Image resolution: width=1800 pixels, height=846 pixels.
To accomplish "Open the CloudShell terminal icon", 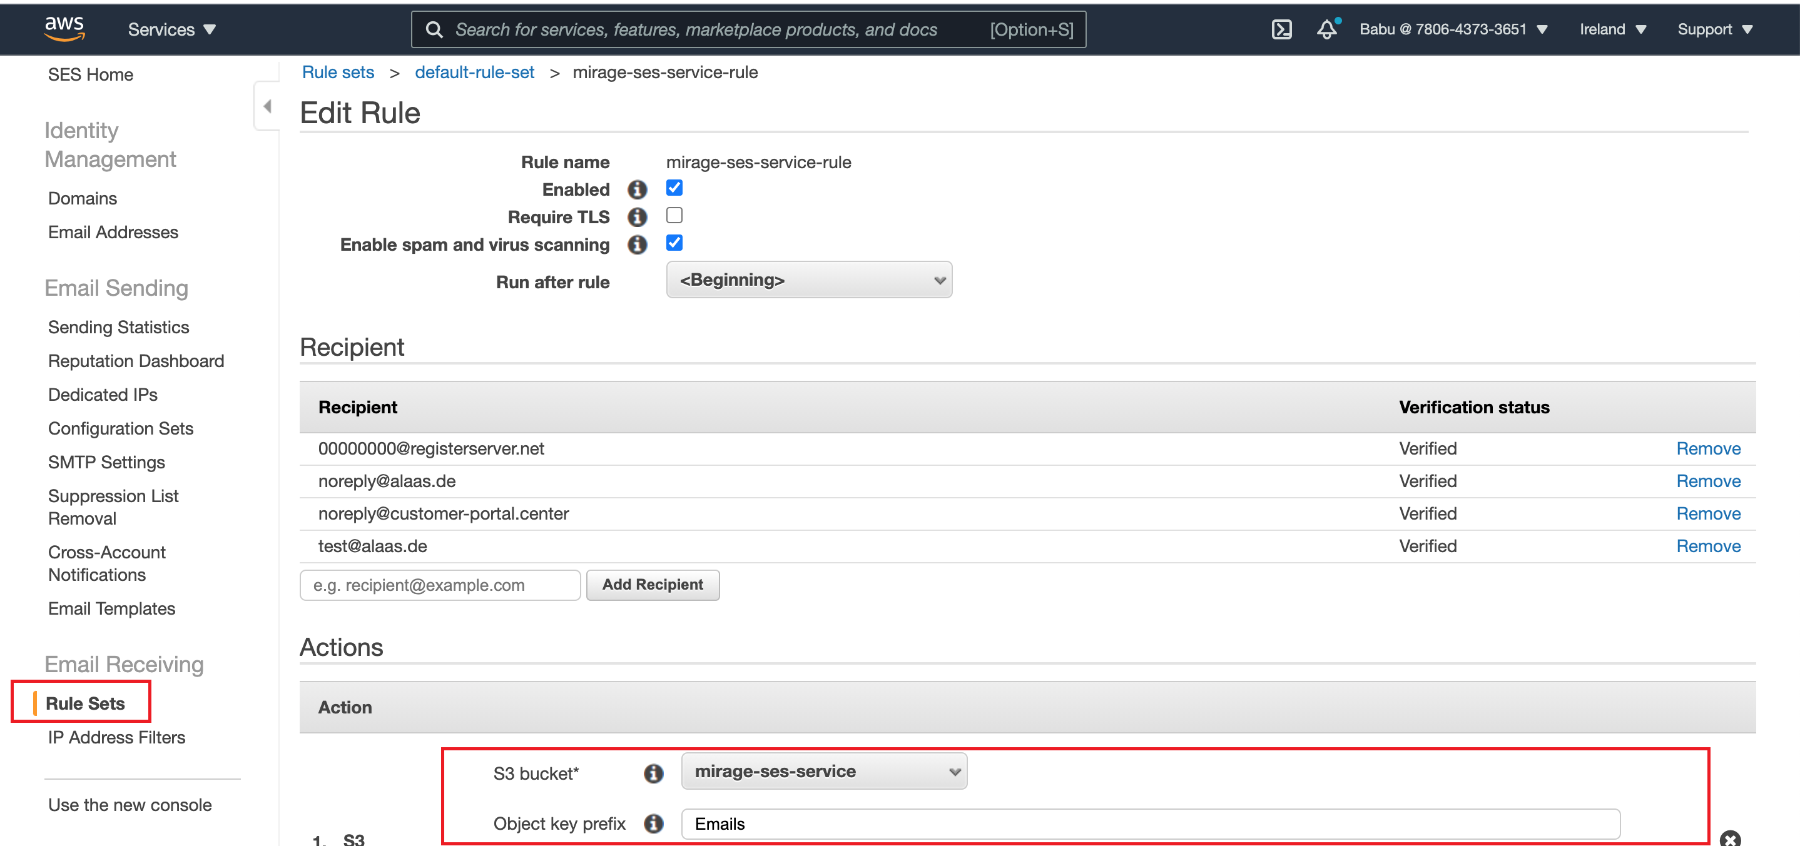I will tap(1281, 29).
